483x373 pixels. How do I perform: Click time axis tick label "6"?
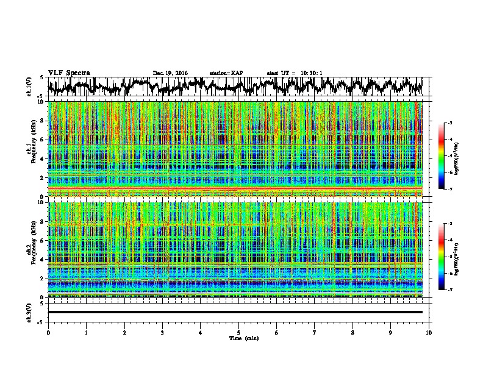pos(277,332)
